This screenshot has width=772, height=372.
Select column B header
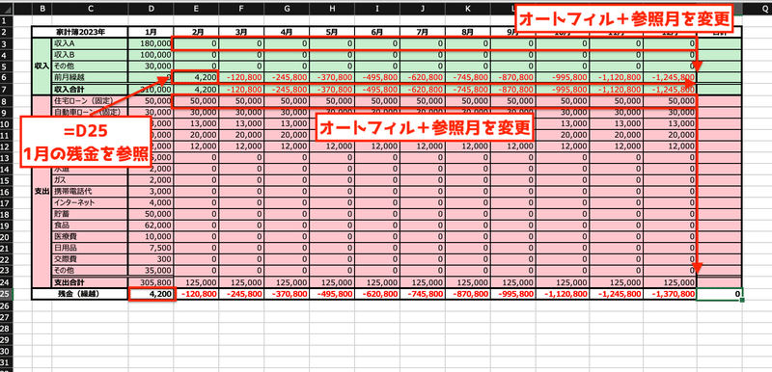(x=41, y=8)
